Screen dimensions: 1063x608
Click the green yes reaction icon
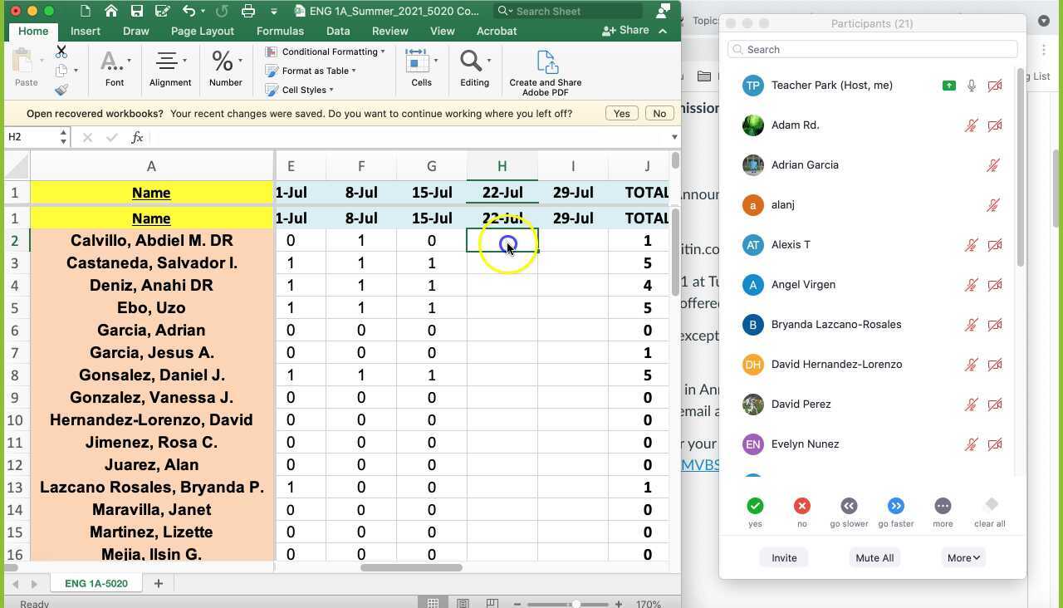755,506
